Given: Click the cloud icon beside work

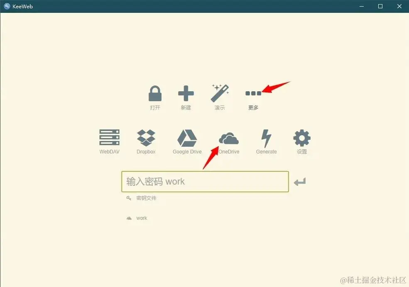Looking at the screenshot, I should (x=129, y=218).
